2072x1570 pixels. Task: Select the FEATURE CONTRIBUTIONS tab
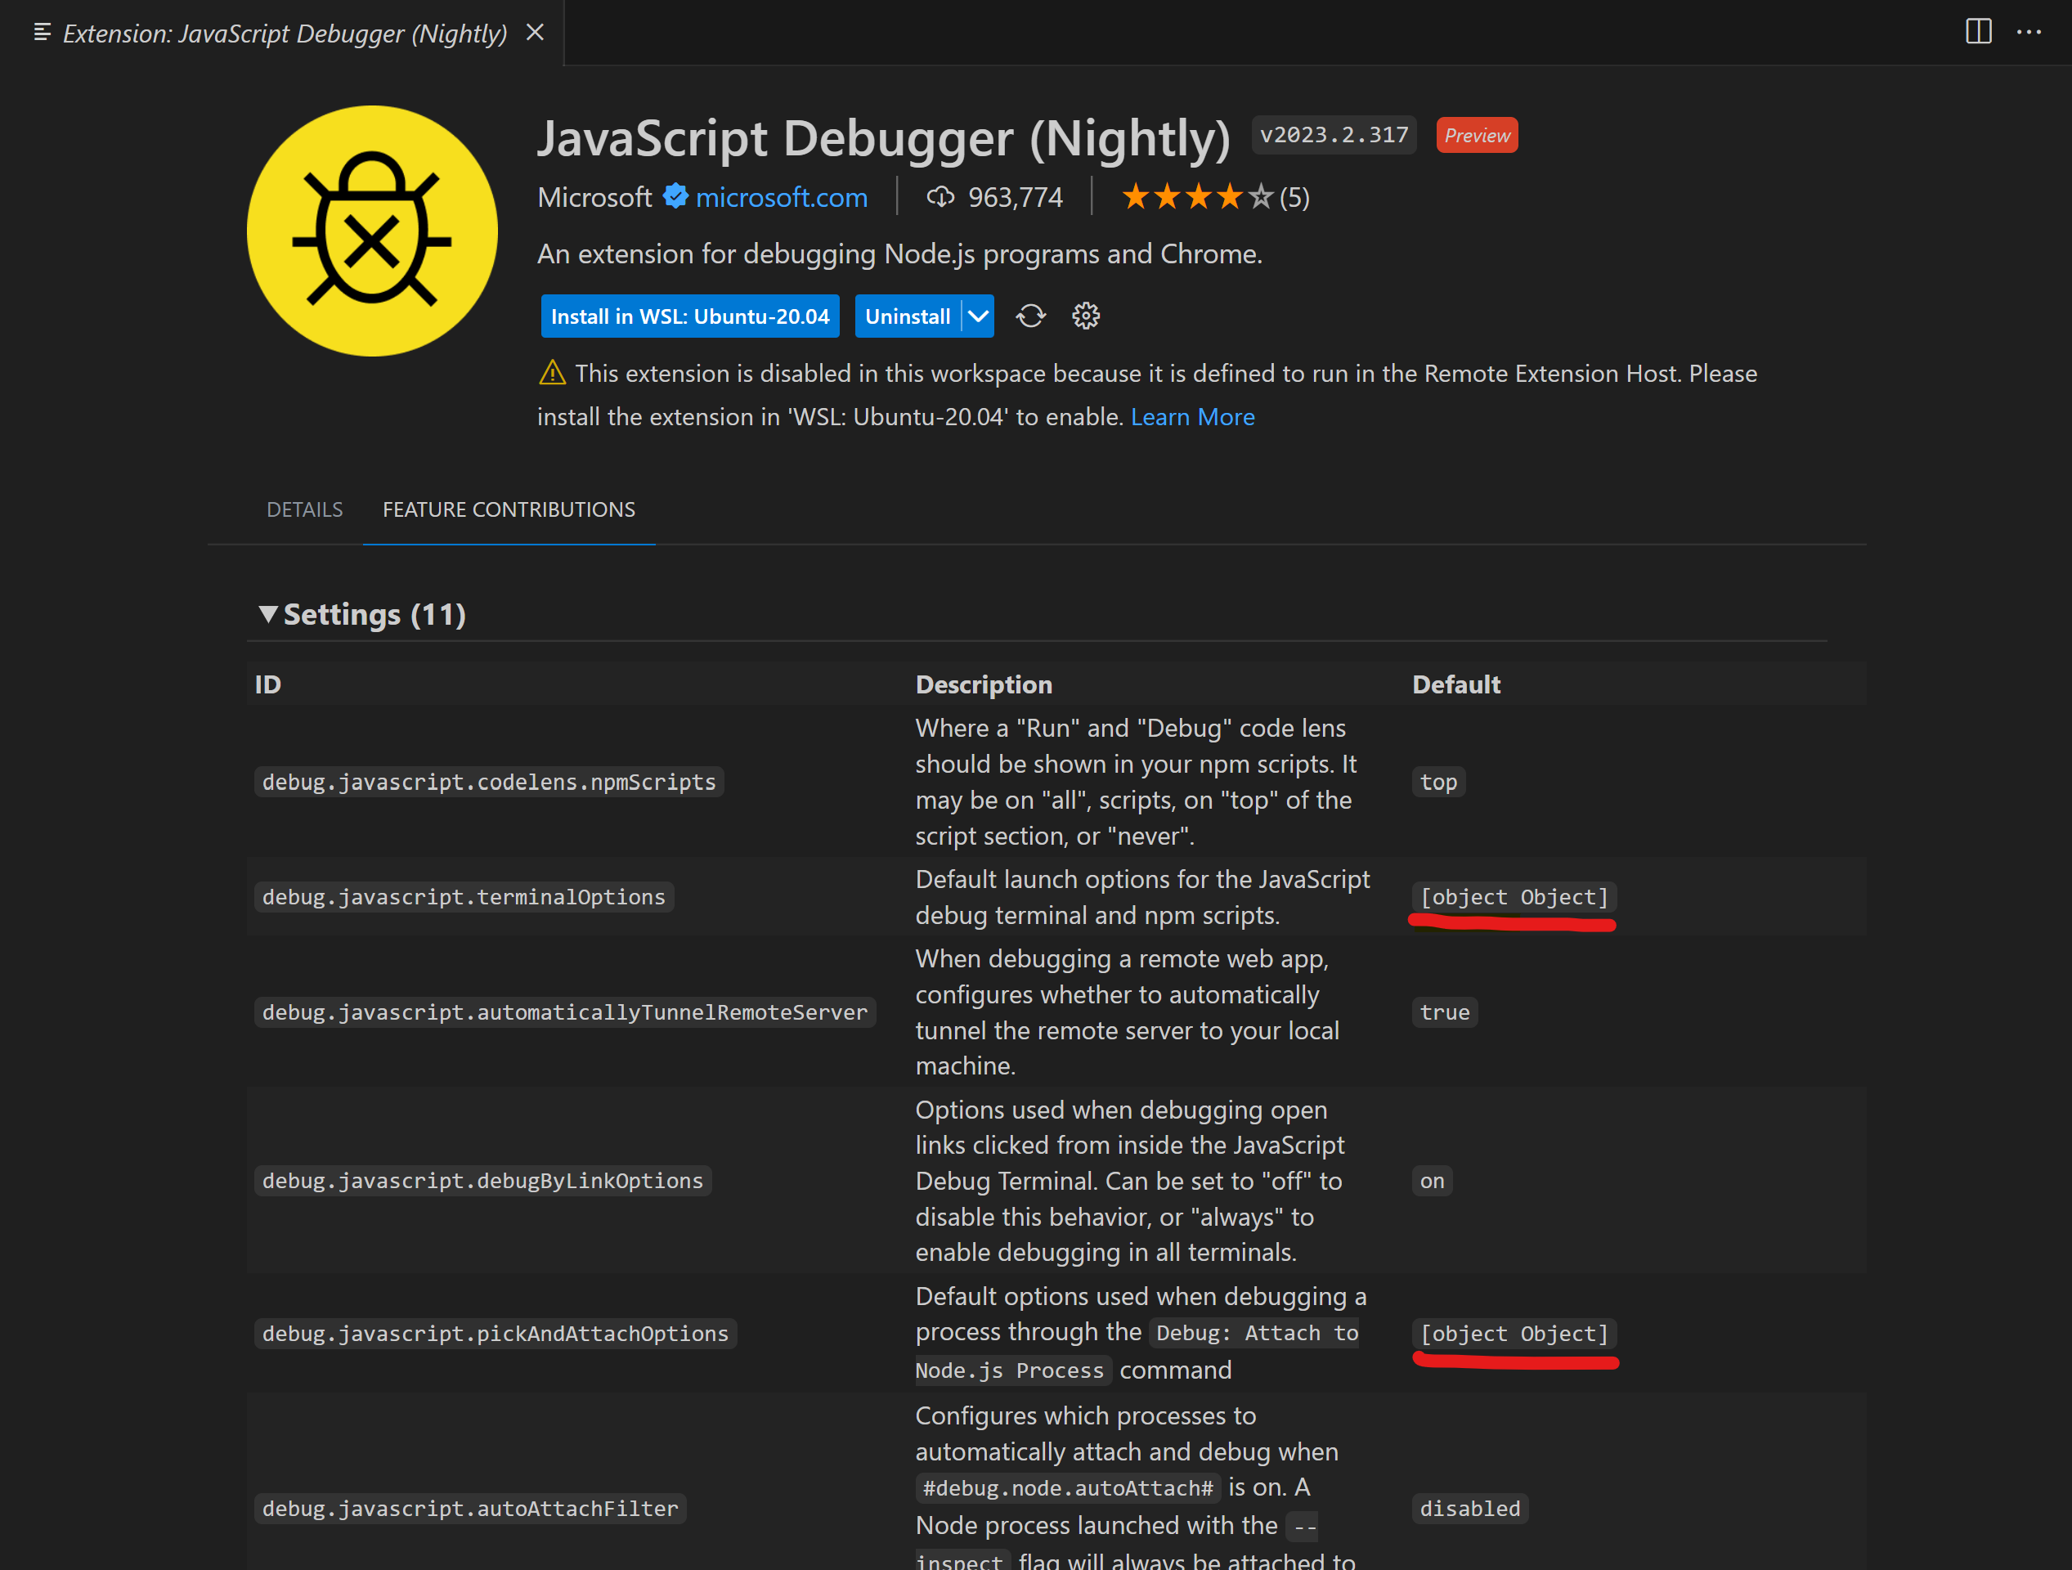tap(508, 509)
